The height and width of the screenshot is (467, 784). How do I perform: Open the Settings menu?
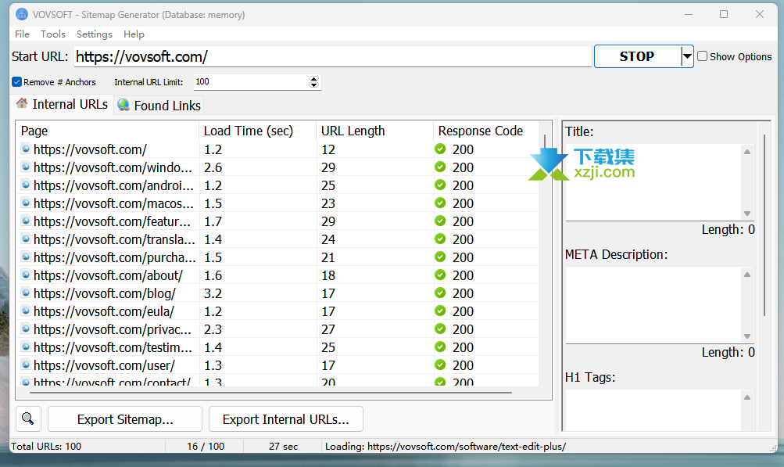coord(94,34)
